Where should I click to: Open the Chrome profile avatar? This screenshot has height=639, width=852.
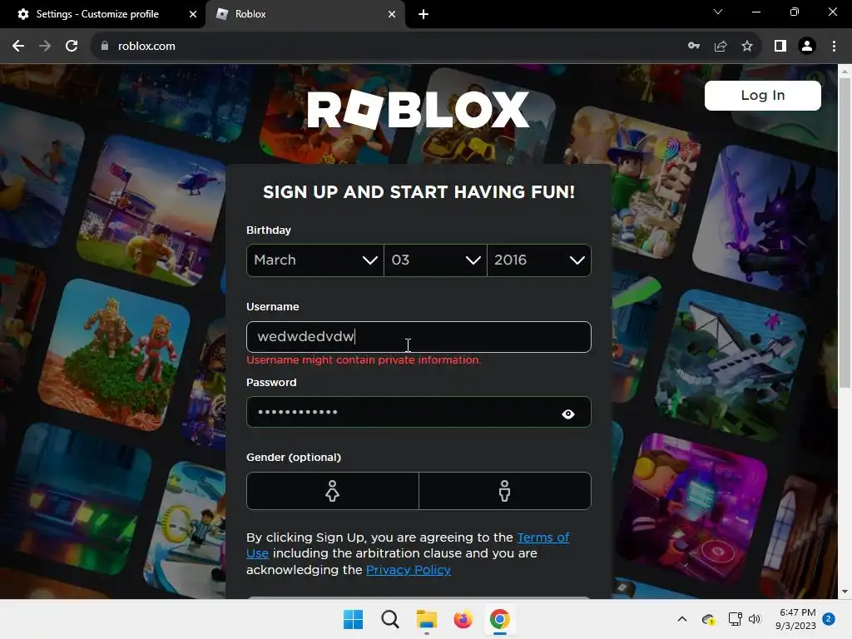point(807,47)
